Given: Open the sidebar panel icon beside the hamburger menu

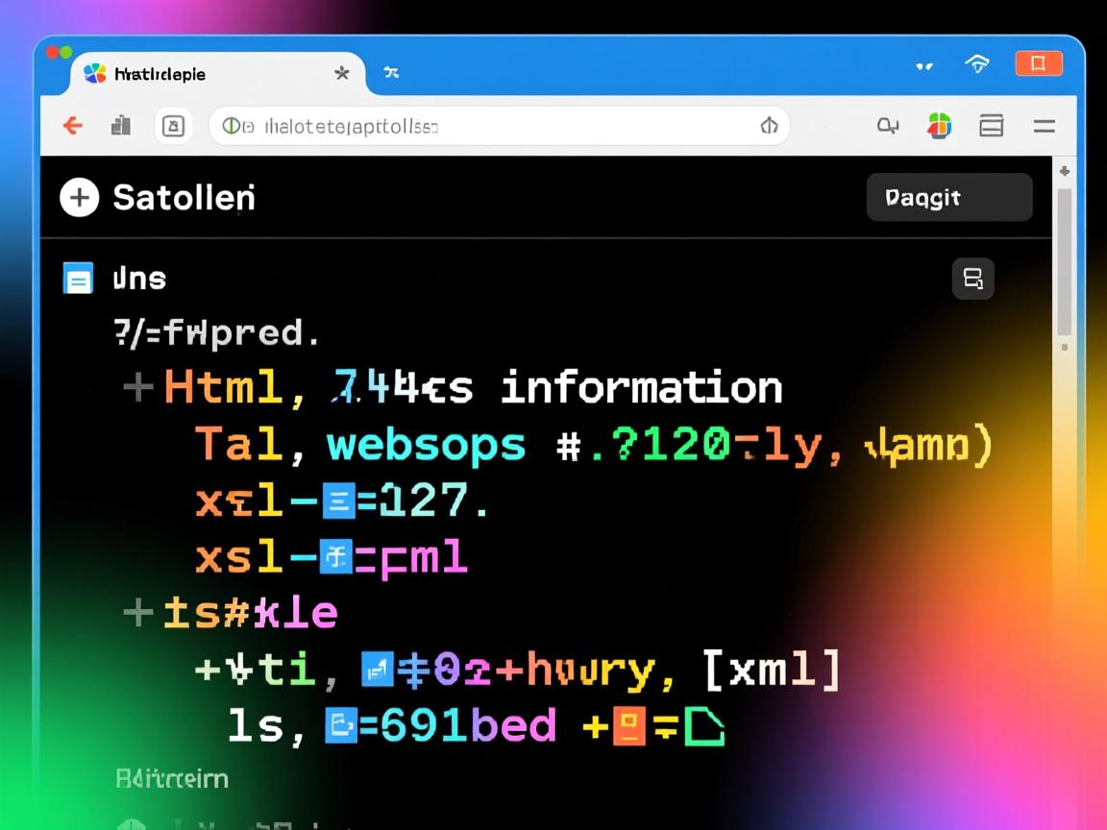Looking at the screenshot, I should tap(991, 126).
